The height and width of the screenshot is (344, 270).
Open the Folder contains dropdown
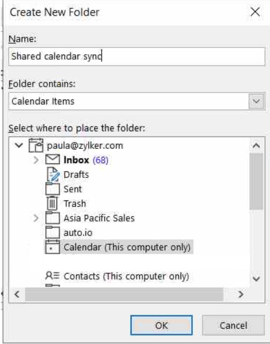(255, 102)
